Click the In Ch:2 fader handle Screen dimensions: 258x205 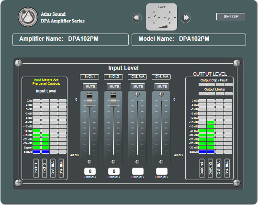pyautogui.click(x=113, y=100)
